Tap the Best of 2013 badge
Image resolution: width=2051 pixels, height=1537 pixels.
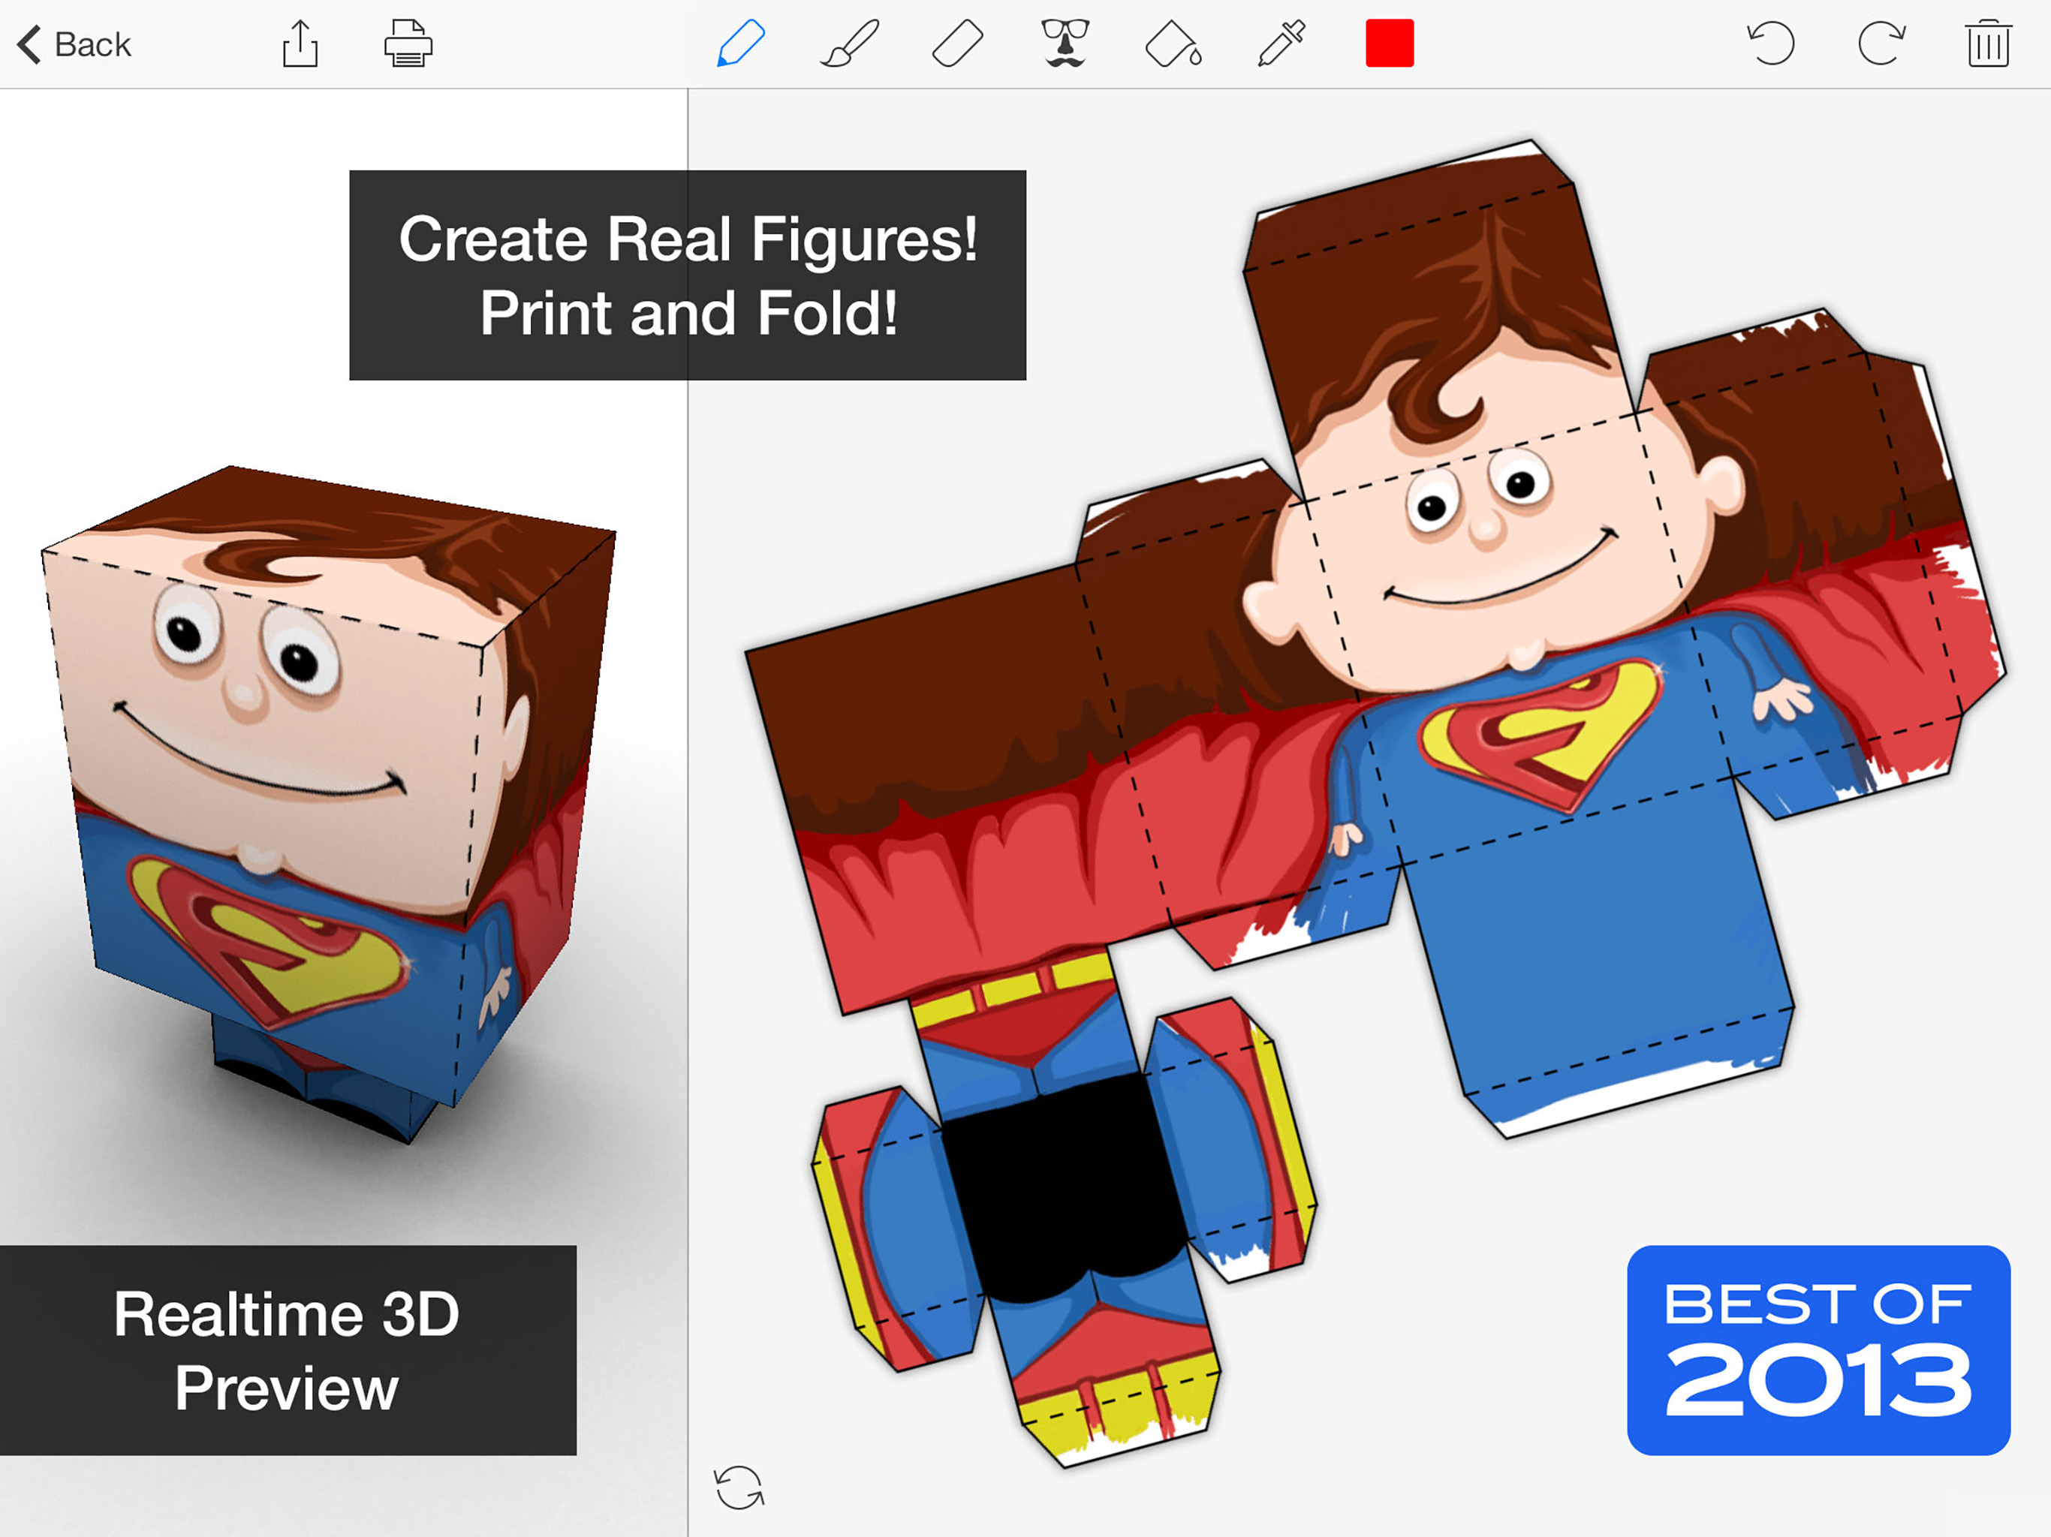(1818, 1349)
